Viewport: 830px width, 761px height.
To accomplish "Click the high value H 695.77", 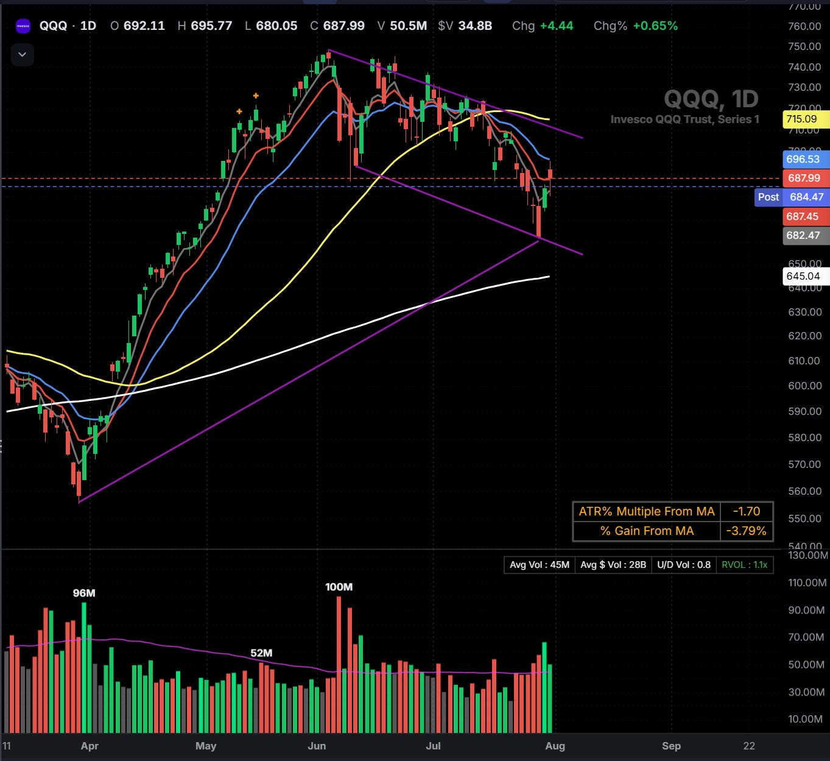I will [x=205, y=26].
